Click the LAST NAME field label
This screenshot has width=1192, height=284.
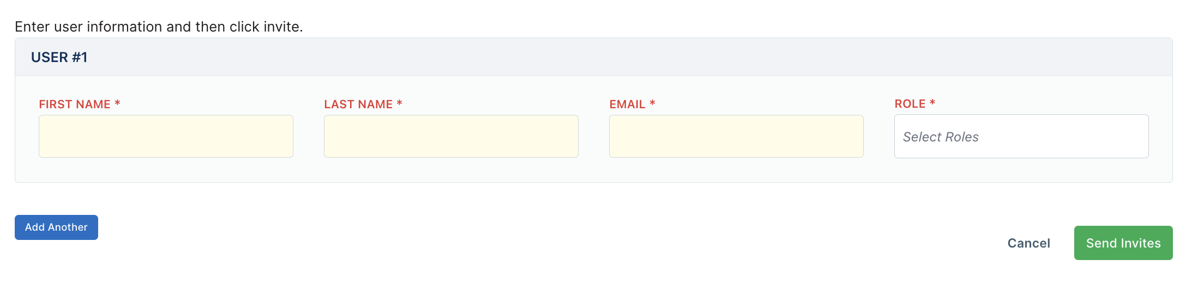click(358, 104)
